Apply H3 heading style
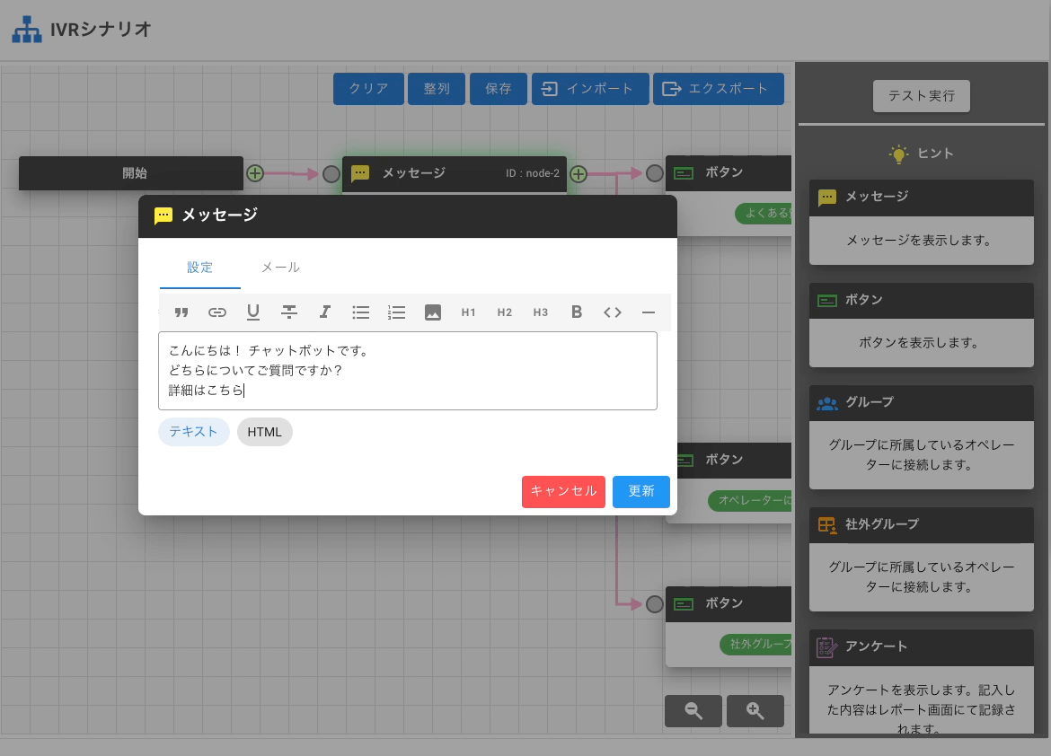Screen dimensions: 1051x756 pyautogui.click(x=541, y=312)
